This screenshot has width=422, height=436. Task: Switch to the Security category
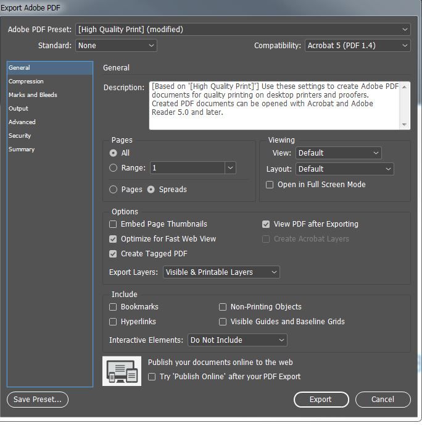50,136
